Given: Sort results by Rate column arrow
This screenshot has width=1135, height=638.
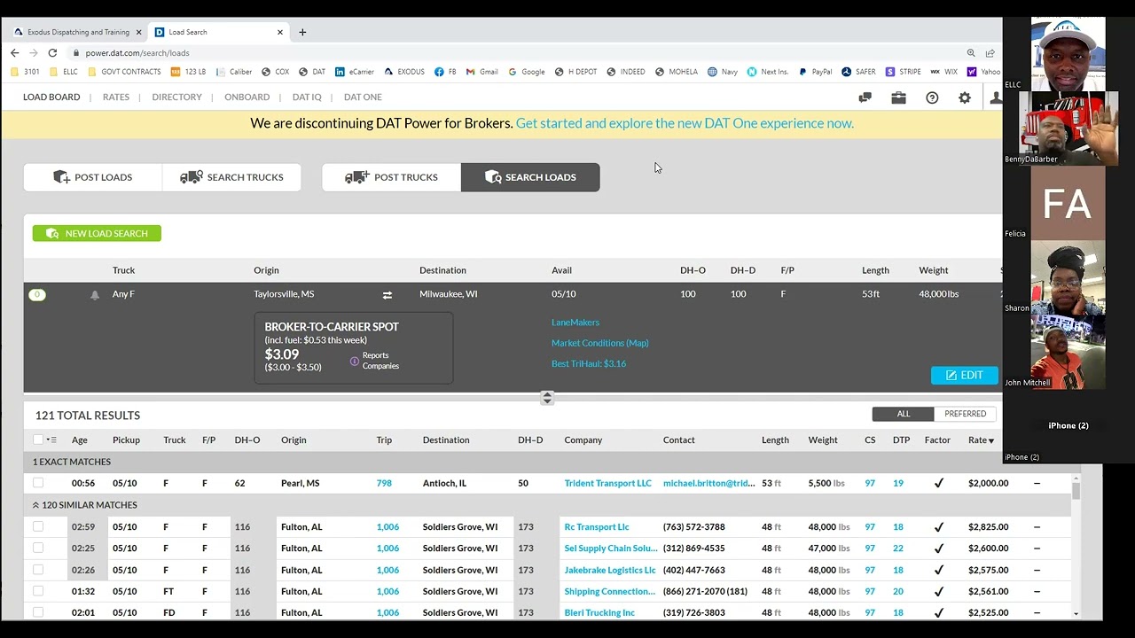Looking at the screenshot, I should tap(991, 440).
